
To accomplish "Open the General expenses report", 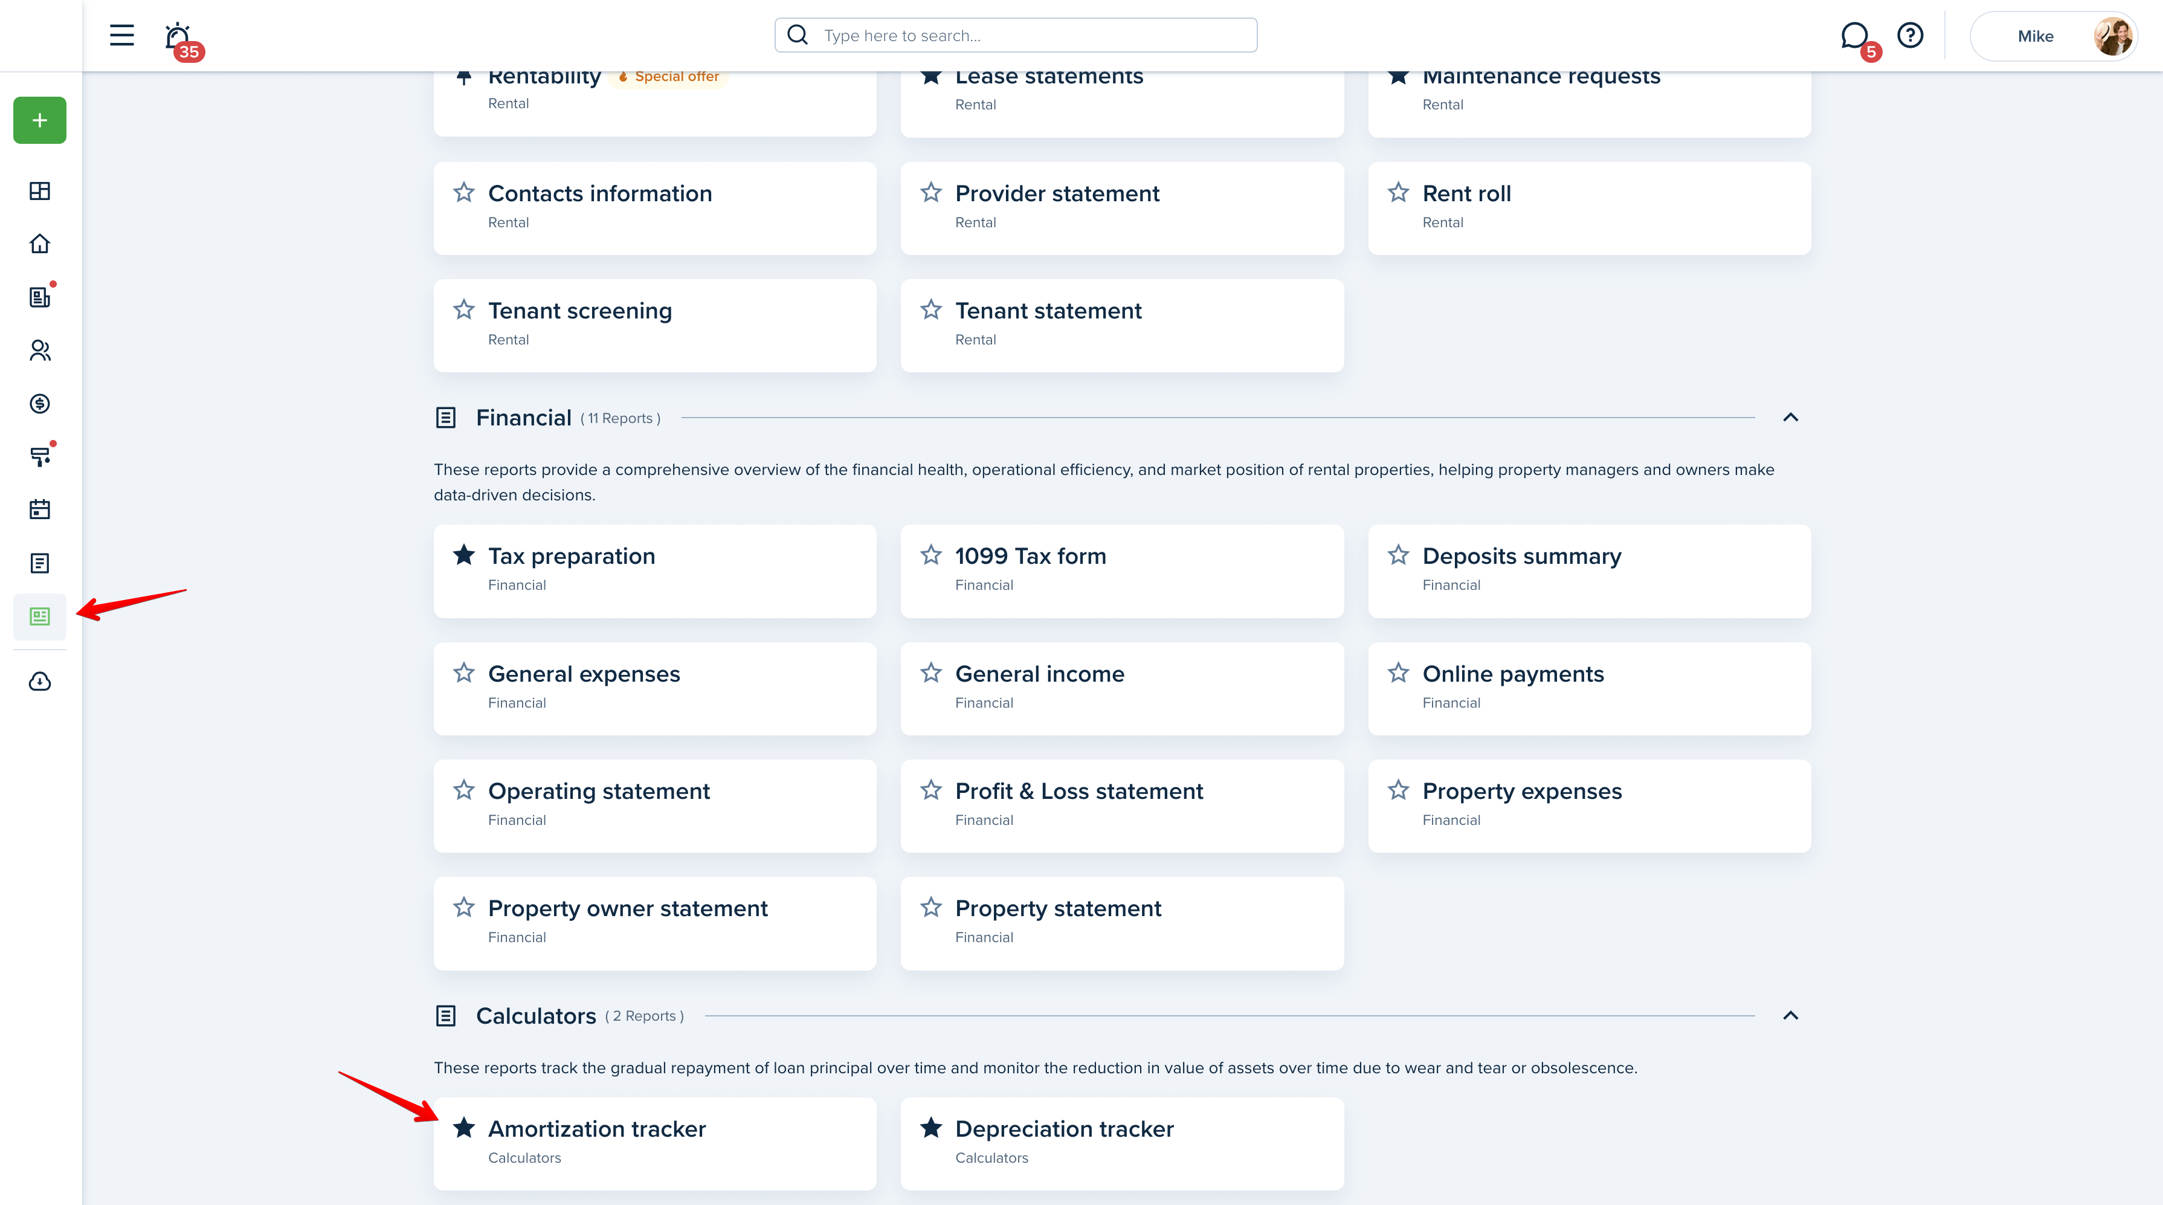I will [x=655, y=688].
